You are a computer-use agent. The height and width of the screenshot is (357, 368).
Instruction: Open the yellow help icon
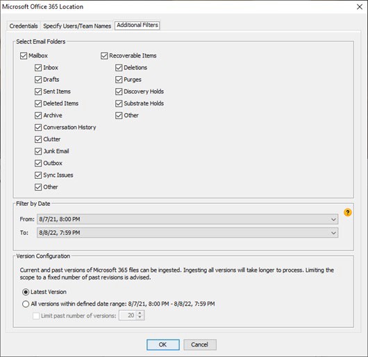click(x=348, y=212)
